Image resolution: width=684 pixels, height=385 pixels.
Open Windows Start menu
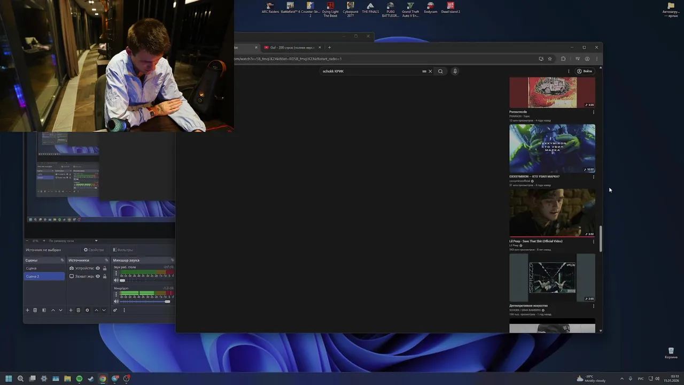(x=9, y=379)
